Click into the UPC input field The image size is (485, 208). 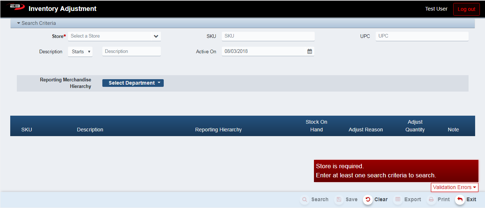coord(422,36)
